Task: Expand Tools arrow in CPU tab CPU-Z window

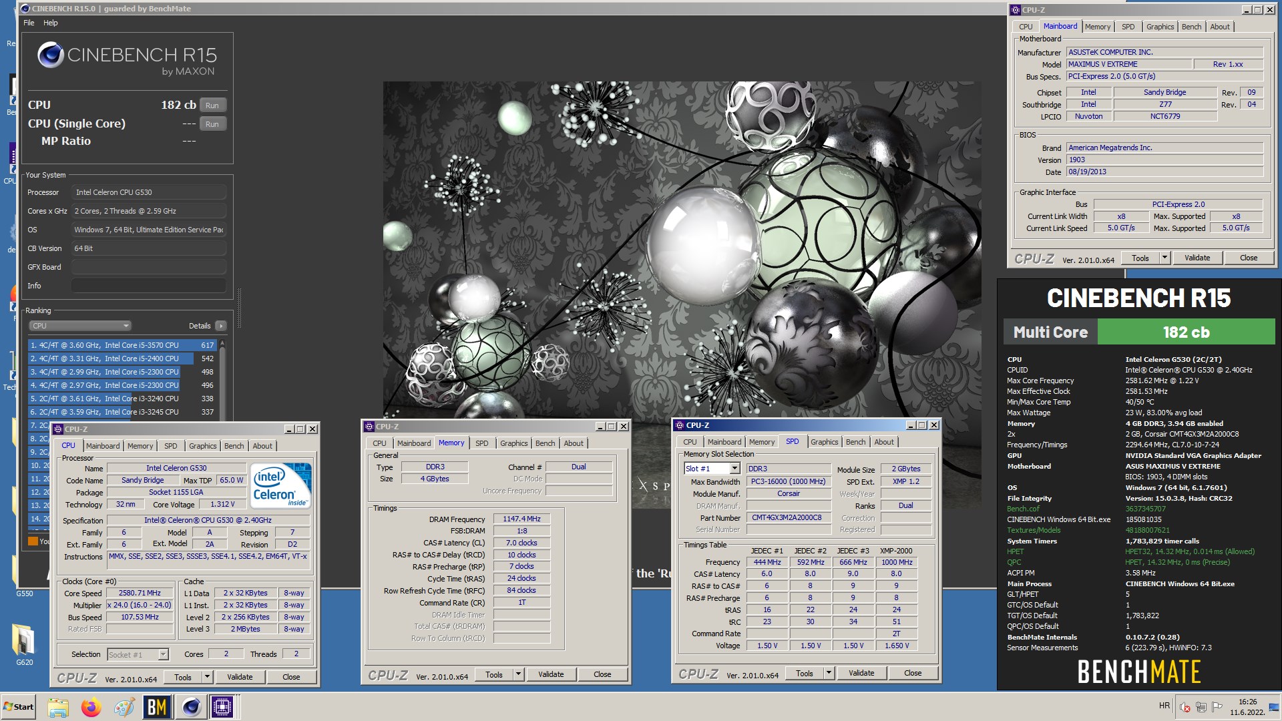Action: click(207, 677)
